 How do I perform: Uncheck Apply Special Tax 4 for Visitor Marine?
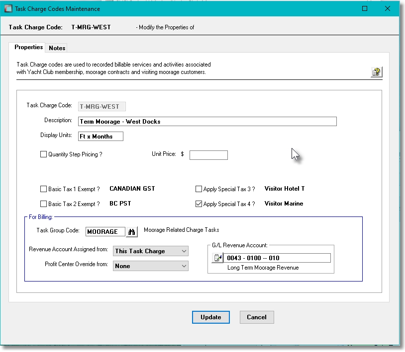click(199, 204)
